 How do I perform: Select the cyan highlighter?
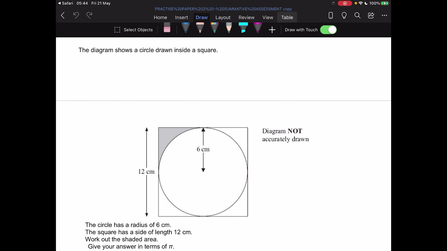point(243,28)
